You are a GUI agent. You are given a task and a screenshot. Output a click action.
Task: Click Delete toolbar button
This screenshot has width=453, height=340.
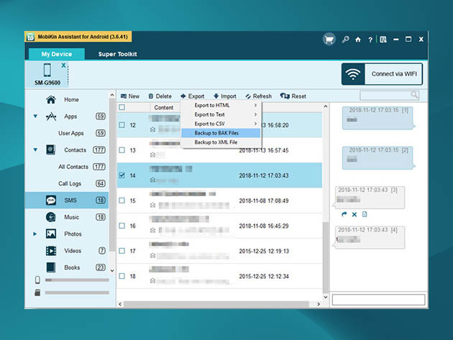coord(160,96)
